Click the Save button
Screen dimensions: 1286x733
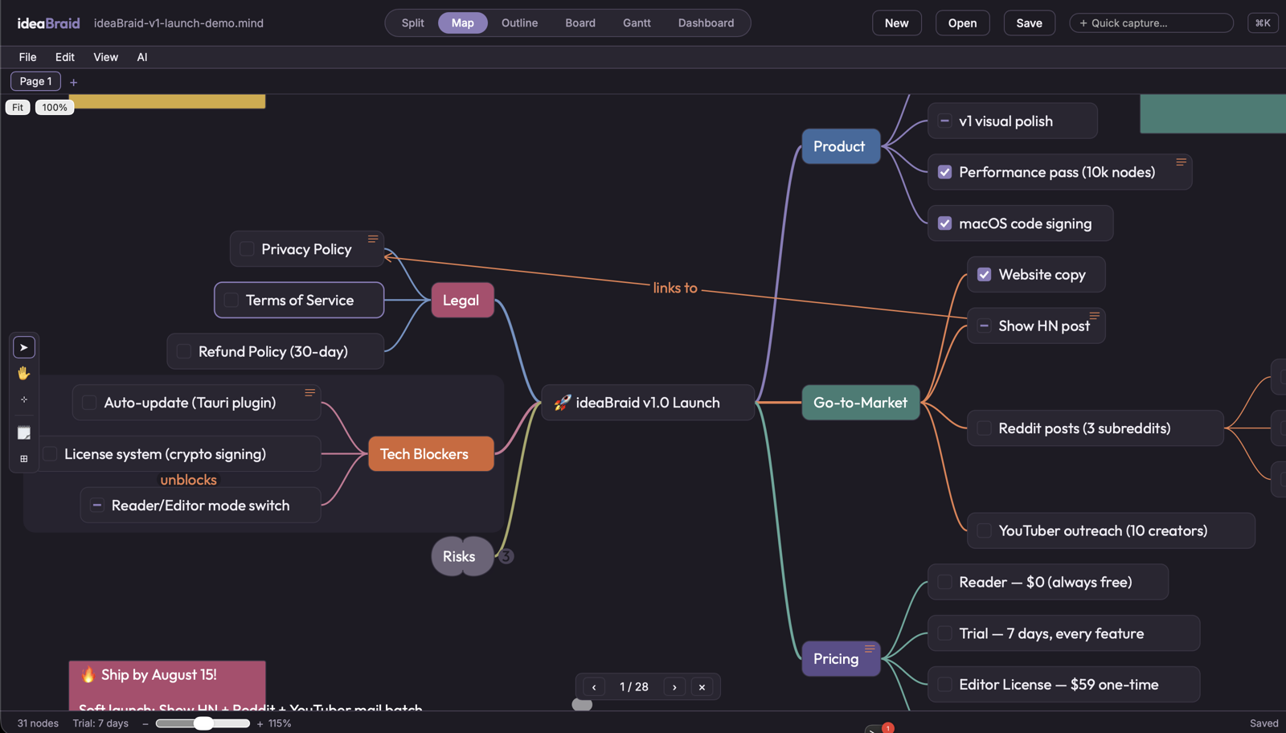[x=1029, y=23]
